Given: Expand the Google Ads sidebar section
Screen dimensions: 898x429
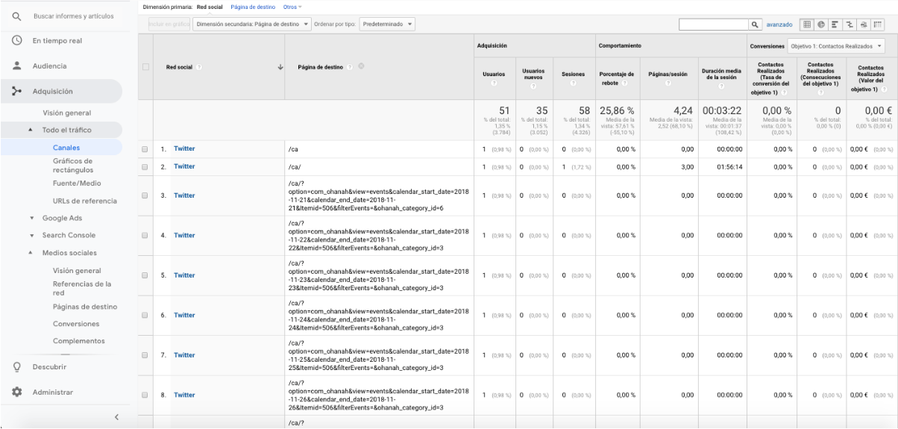Looking at the screenshot, I should 62,219.
